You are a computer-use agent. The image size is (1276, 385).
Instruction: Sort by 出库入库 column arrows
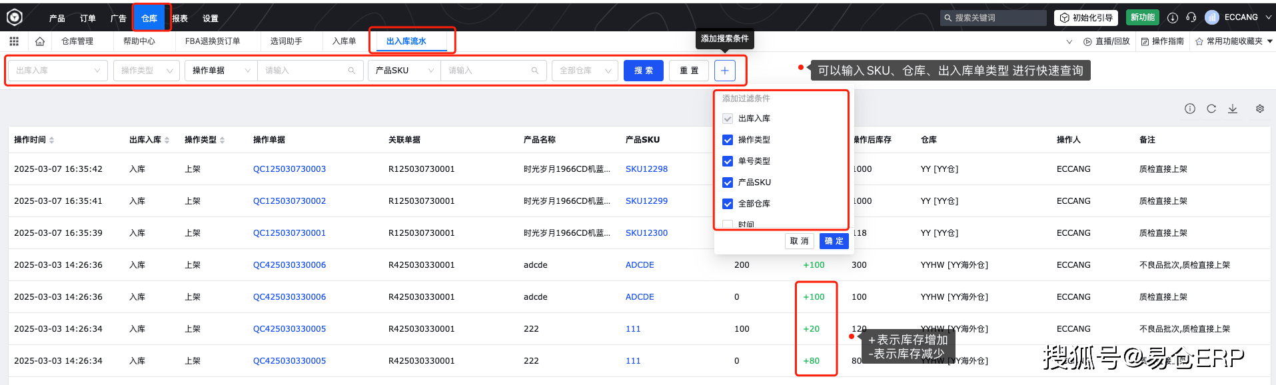pyautogui.click(x=167, y=140)
